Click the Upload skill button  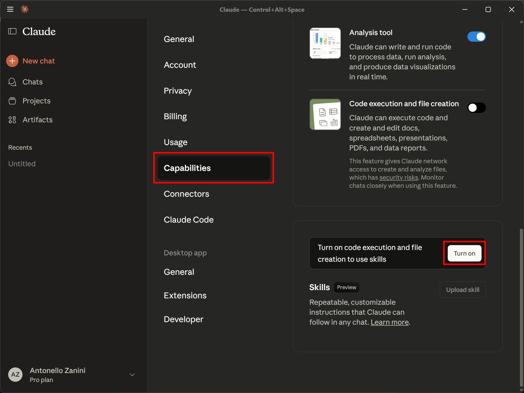pyautogui.click(x=463, y=290)
